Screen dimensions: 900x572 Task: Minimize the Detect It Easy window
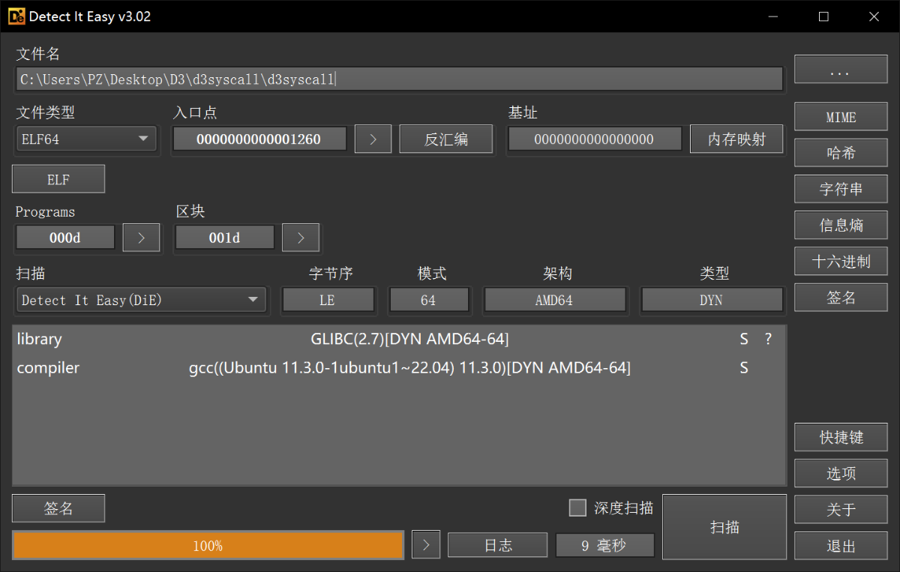pyautogui.click(x=775, y=16)
